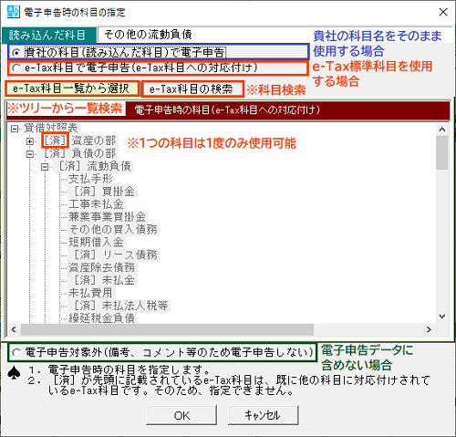Open the e-Tax科目の検索 tab

coord(192,89)
